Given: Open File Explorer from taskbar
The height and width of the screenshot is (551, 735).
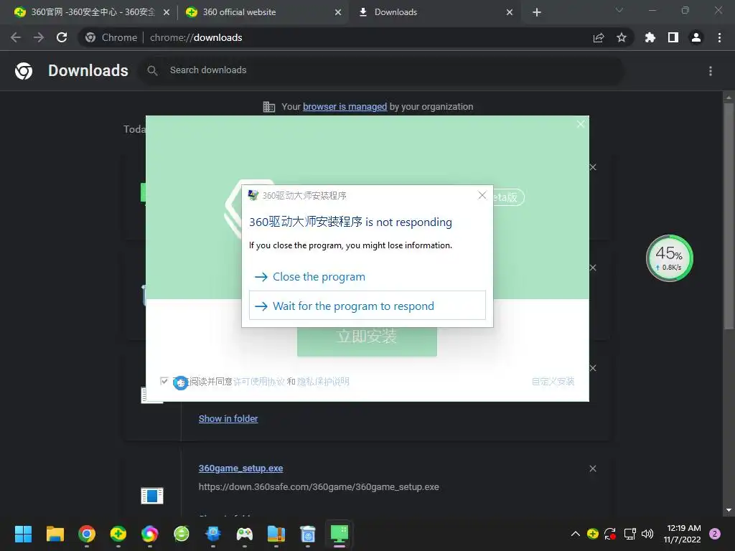Looking at the screenshot, I should [55, 534].
